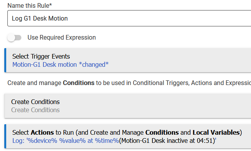Viewport: 251px width, 151px height.
Task: Expand the Create Conditions panel
Action: [x=128, y=106]
